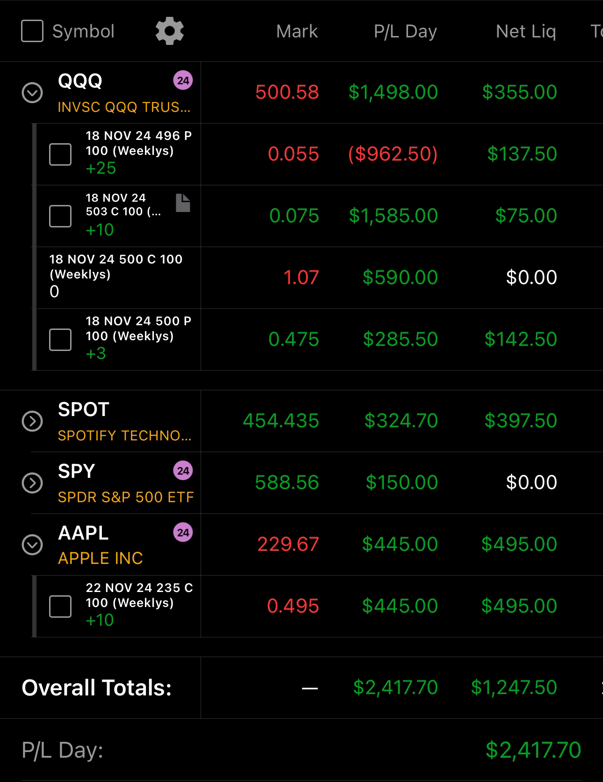Collapse the QQQ position group
Image resolution: width=603 pixels, height=782 pixels.
[x=32, y=93]
